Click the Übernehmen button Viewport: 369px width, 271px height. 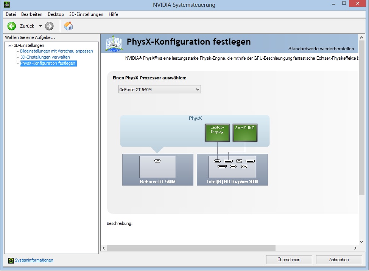[289, 260]
